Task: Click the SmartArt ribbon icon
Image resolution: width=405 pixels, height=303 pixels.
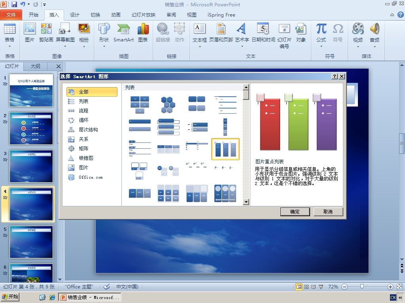Action: tap(123, 33)
